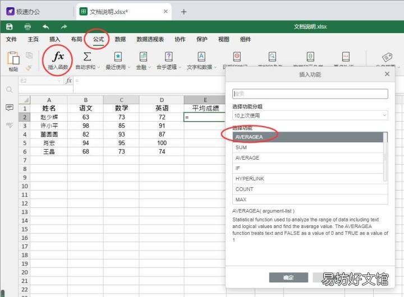Close the 文档说明.xlsx tab
404x297 pixels.
(x=166, y=11)
